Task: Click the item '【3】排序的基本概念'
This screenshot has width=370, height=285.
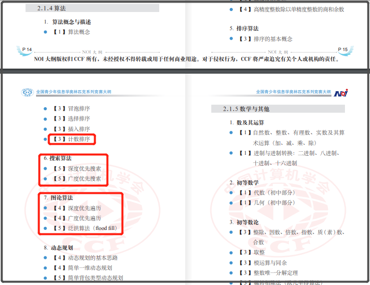Action: (x=265, y=39)
